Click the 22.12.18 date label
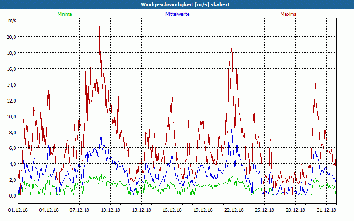Screen dimensions: 354x221 pos(234,210)
